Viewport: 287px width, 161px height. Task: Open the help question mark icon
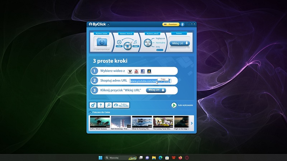point(101,105)
